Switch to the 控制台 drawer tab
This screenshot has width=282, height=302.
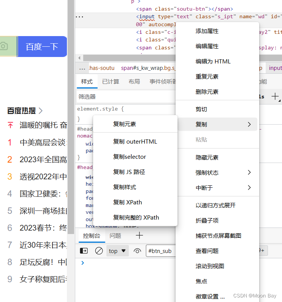92,236
